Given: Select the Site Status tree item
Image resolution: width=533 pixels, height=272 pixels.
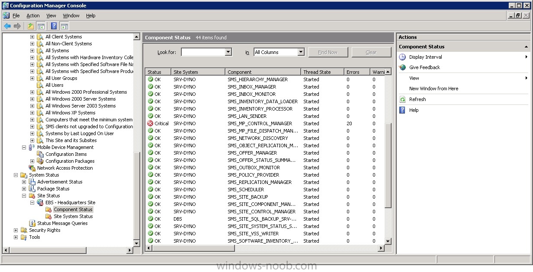Looking at the screenshot, I should tap(48, 196).
